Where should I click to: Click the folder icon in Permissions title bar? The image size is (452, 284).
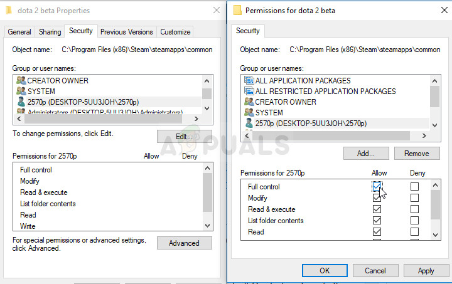tap(237, 10)
